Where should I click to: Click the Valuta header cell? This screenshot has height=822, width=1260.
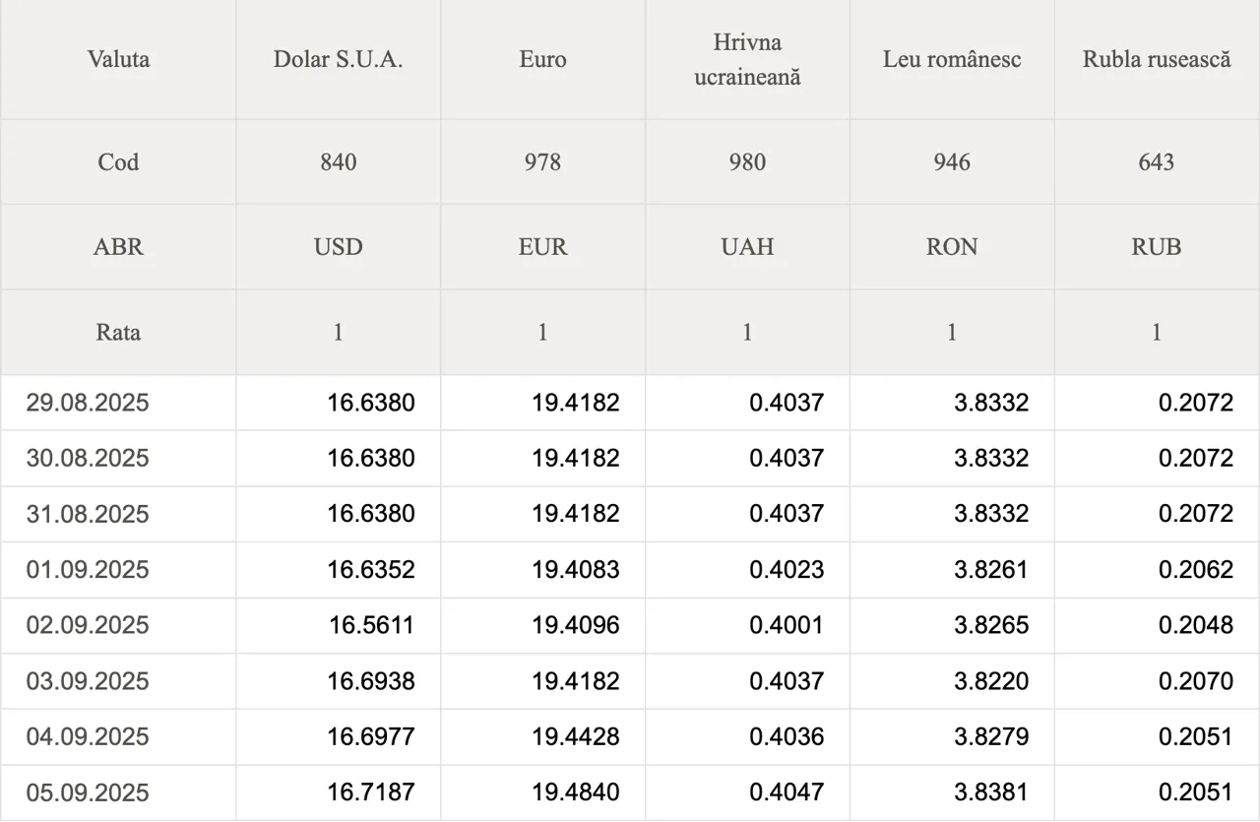pos(118,59)
